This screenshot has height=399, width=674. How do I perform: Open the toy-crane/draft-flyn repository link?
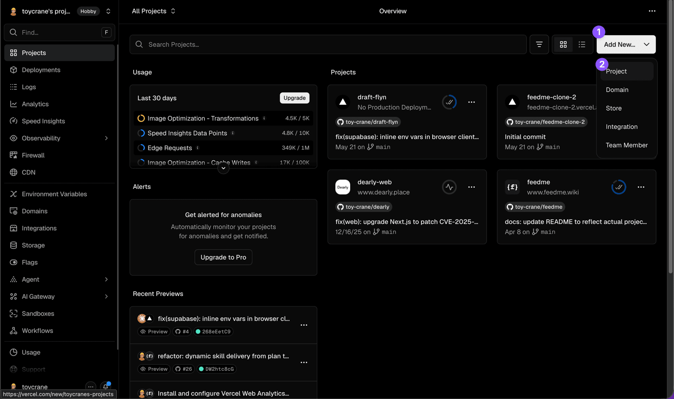point(368,122)
